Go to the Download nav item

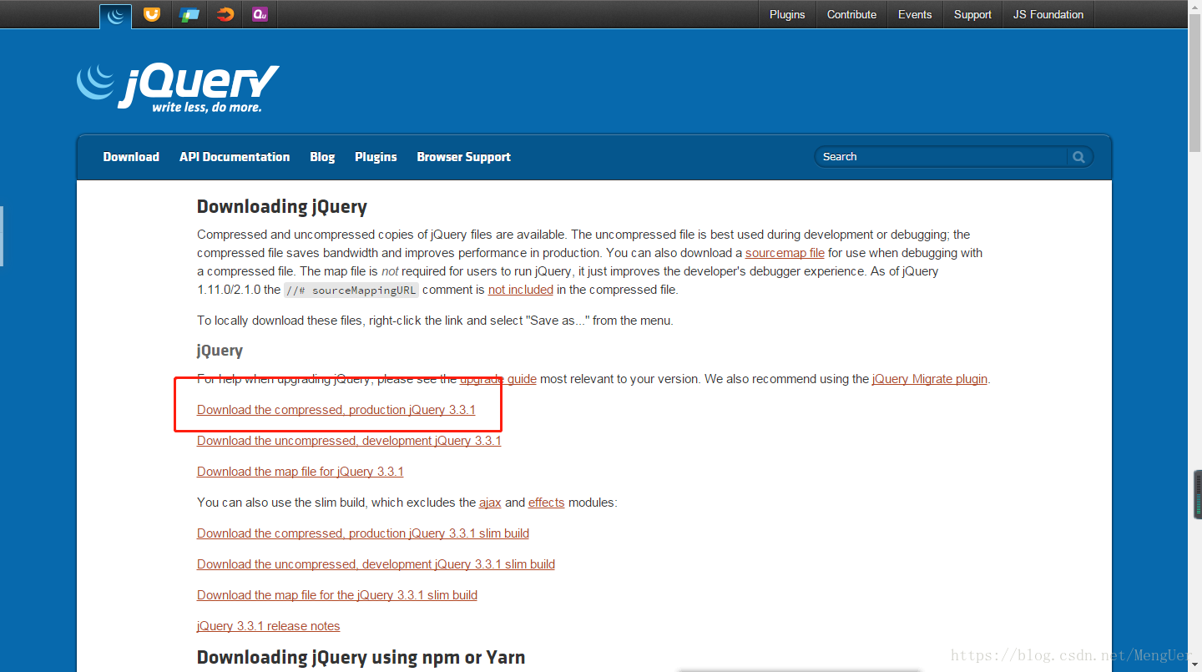[131, 157]
